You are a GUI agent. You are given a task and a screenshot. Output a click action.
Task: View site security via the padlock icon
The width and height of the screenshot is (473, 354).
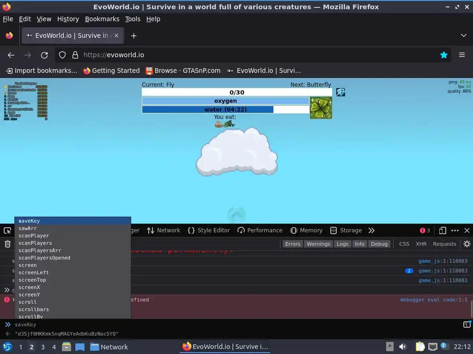75,55
